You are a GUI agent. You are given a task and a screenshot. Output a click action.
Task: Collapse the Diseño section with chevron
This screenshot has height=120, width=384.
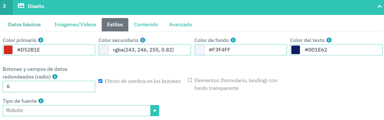(x=379, y=6)
